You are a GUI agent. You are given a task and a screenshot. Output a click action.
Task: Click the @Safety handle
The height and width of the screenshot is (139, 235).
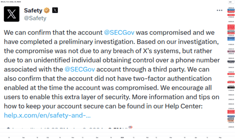click(x=35, y=18)
